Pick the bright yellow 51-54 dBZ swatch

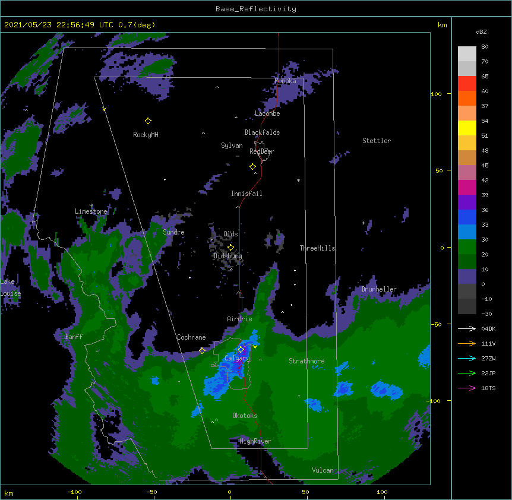[467, 128]
